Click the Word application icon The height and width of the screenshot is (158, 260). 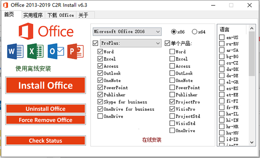[x=15, y=51]
